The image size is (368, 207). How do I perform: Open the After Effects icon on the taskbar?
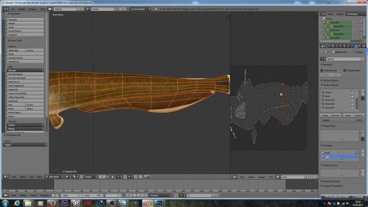[64, 203]
